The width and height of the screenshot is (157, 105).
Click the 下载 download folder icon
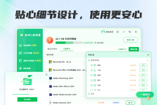tap(95, 70)
